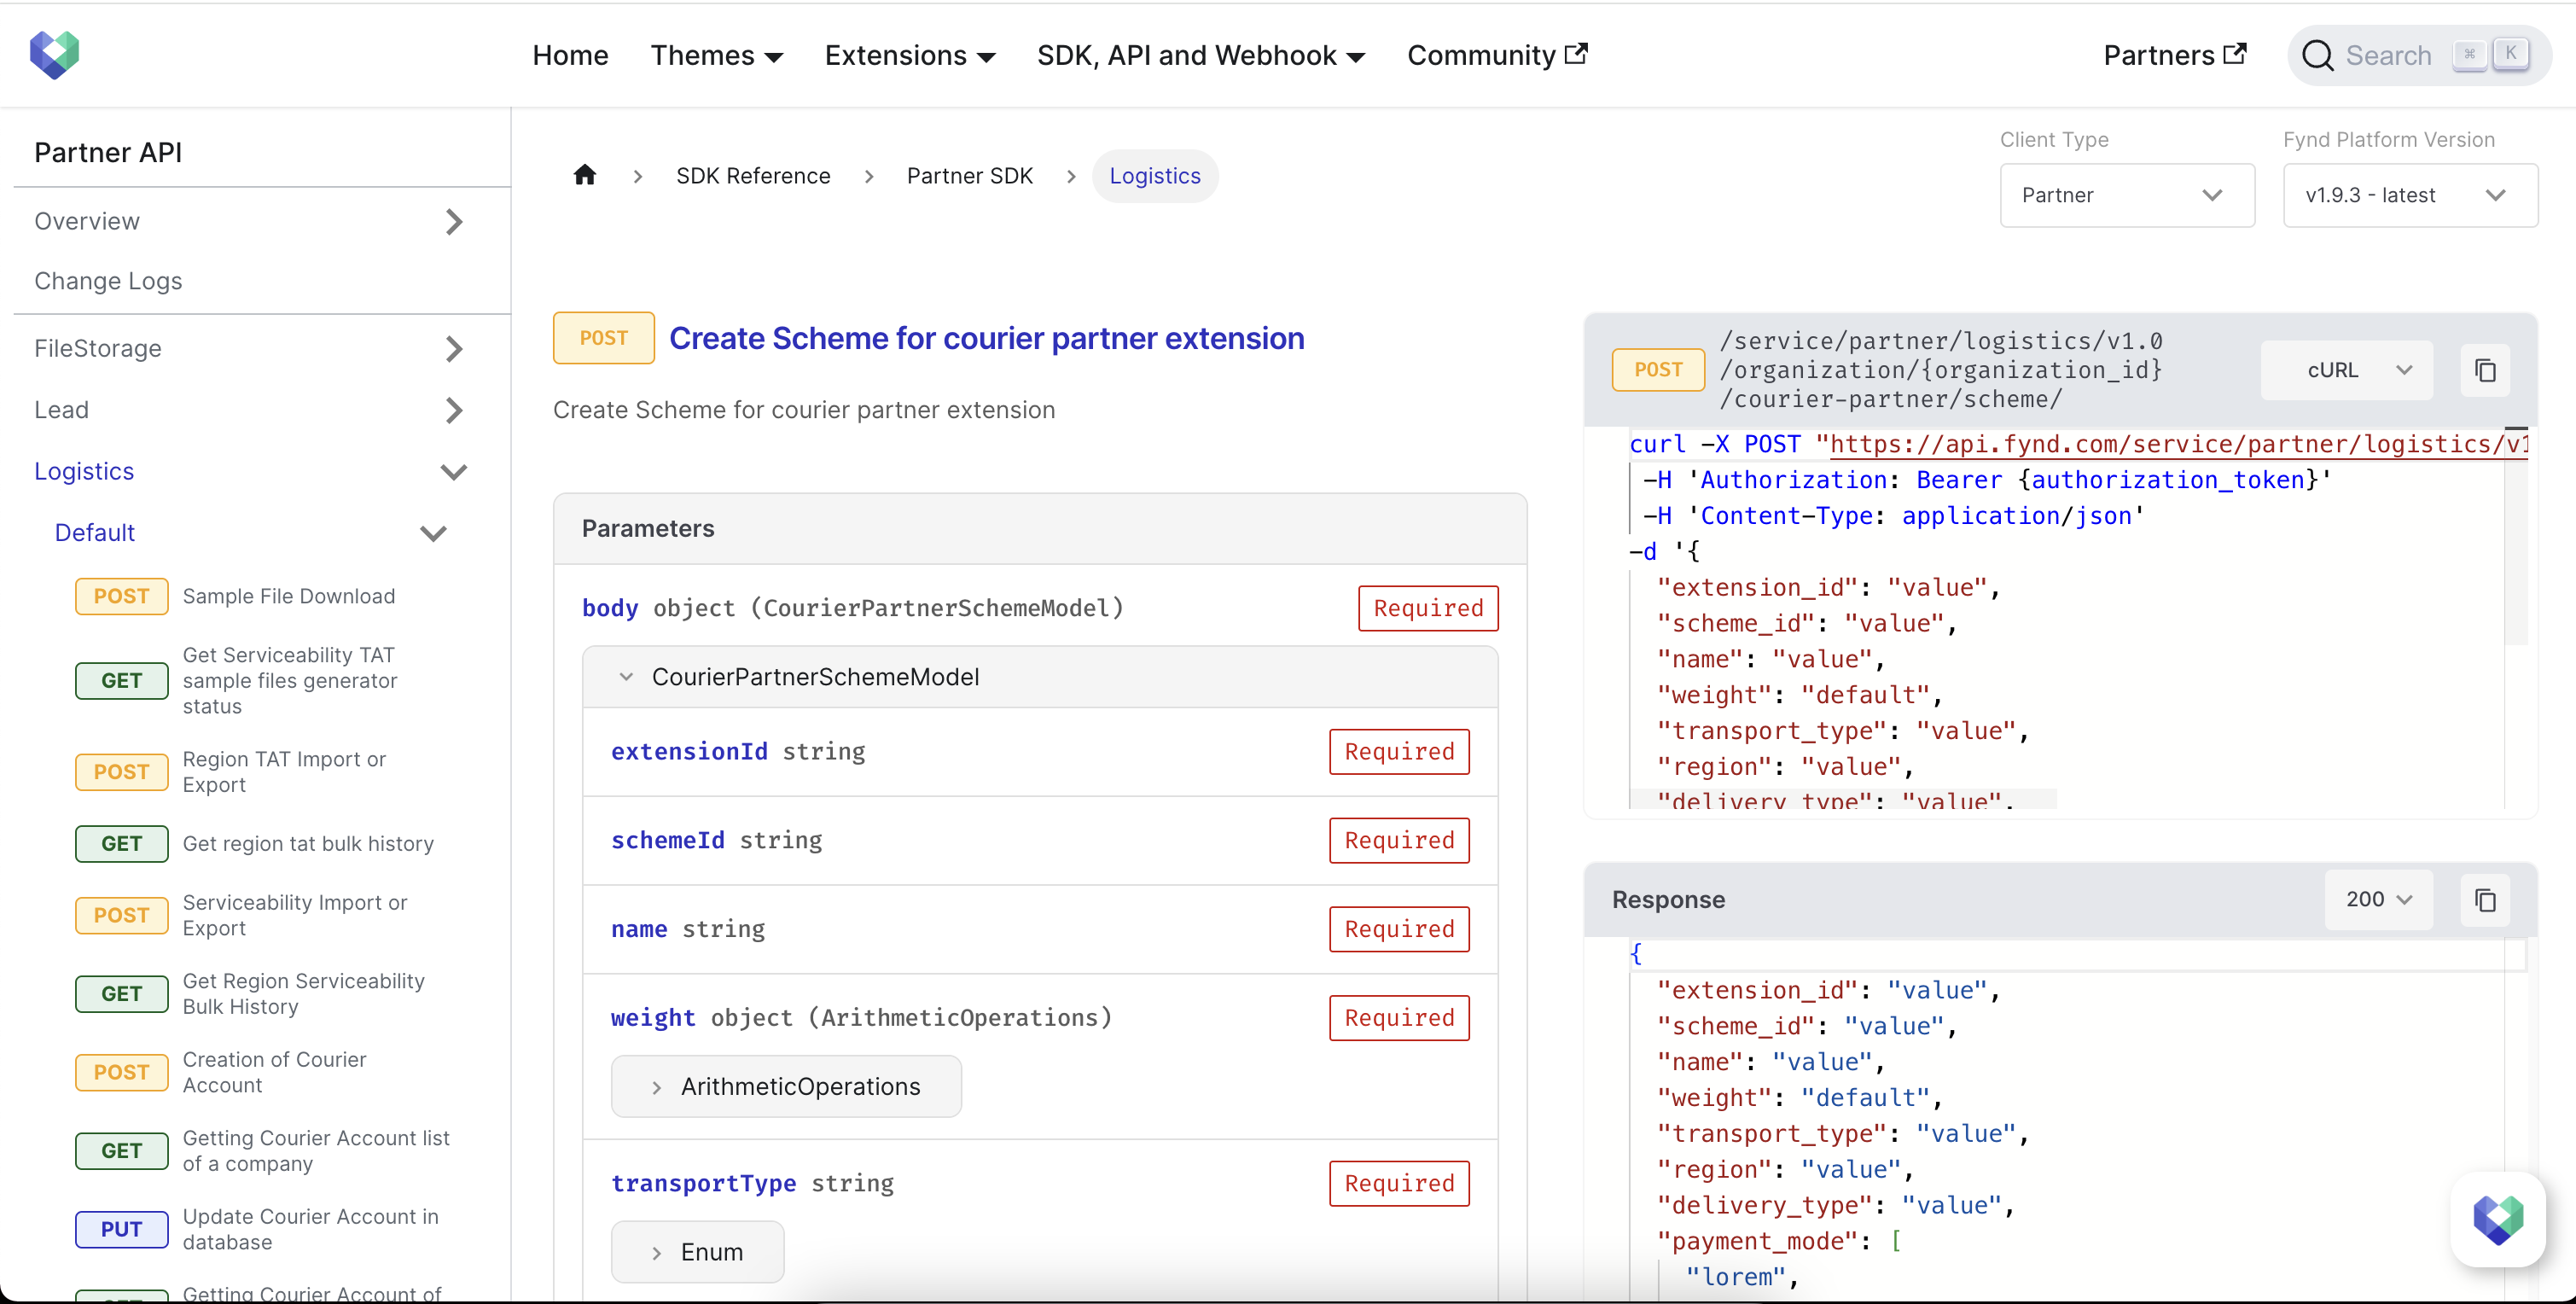
Task: Click the Fynd logo in the header
Action: coord(54,55)
